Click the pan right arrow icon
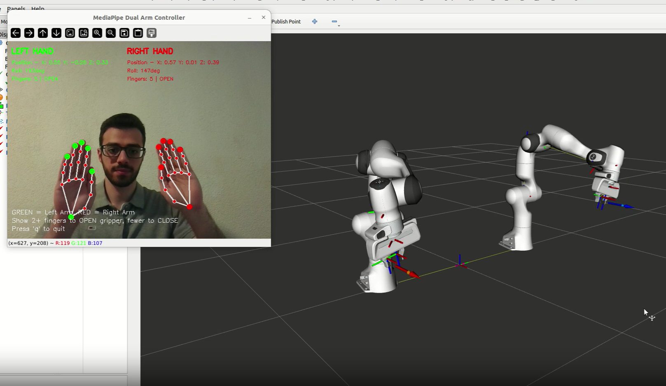The image size is (666, 386). pyautogui.click(x=29, y=33)
